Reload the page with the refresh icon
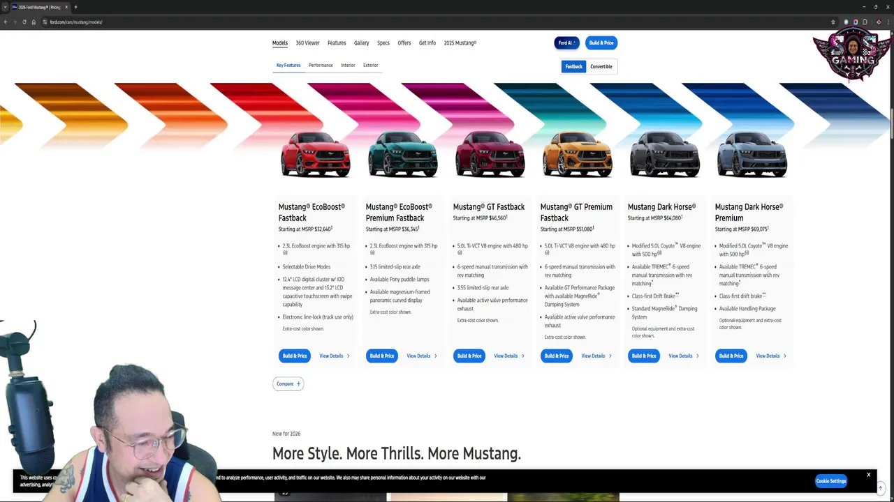 point(24,22)
